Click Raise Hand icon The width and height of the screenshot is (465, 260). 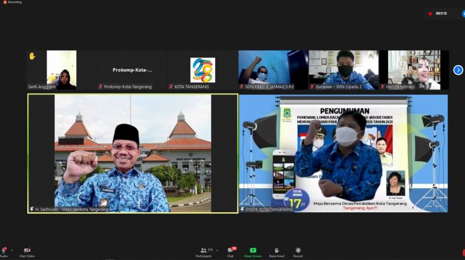coord(276,251)
